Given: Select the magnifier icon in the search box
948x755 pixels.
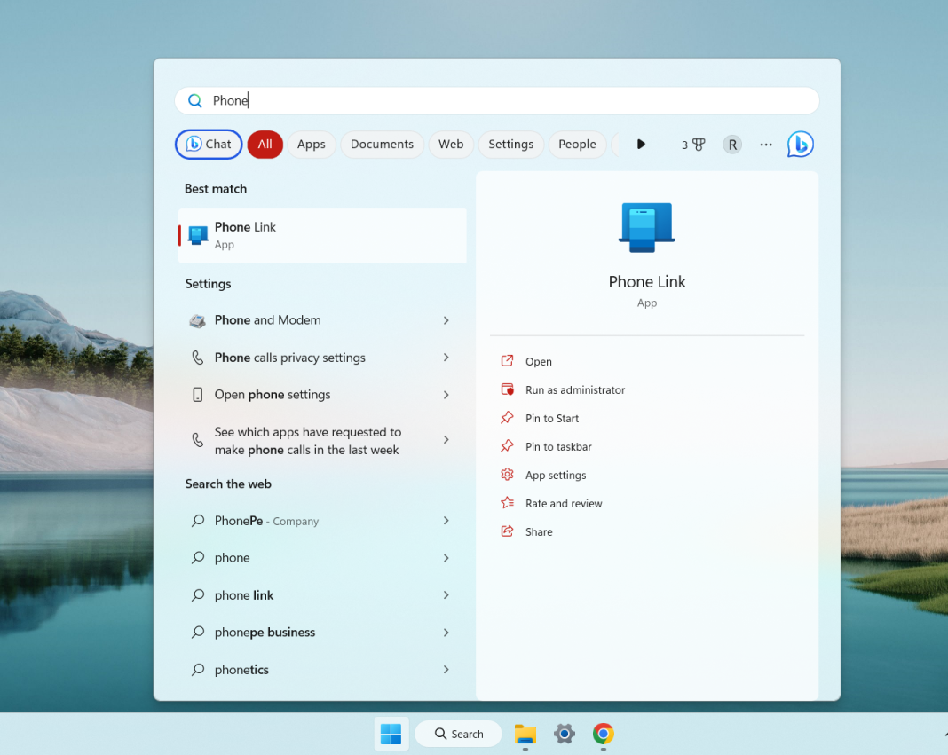Looking at the screenshot, I should click(194, 100).
